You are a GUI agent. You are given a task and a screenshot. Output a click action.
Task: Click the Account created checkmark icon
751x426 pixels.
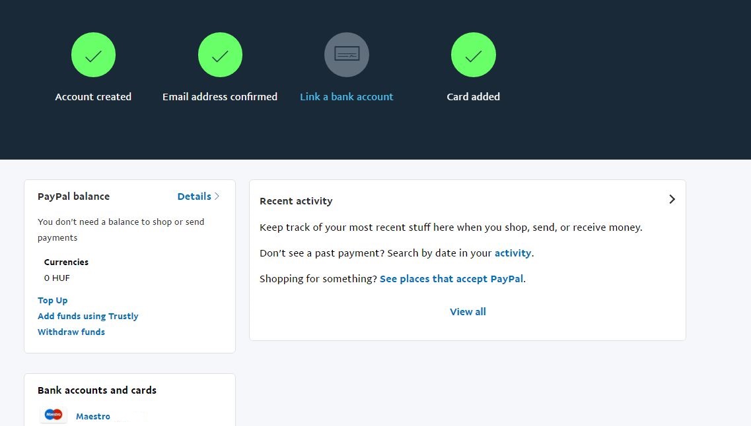point(93,55)
